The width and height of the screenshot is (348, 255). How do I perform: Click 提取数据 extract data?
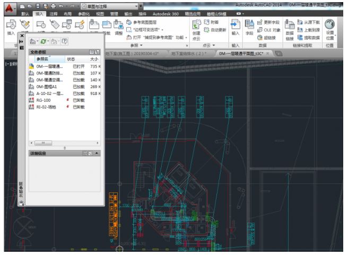[x=309, y=38]
